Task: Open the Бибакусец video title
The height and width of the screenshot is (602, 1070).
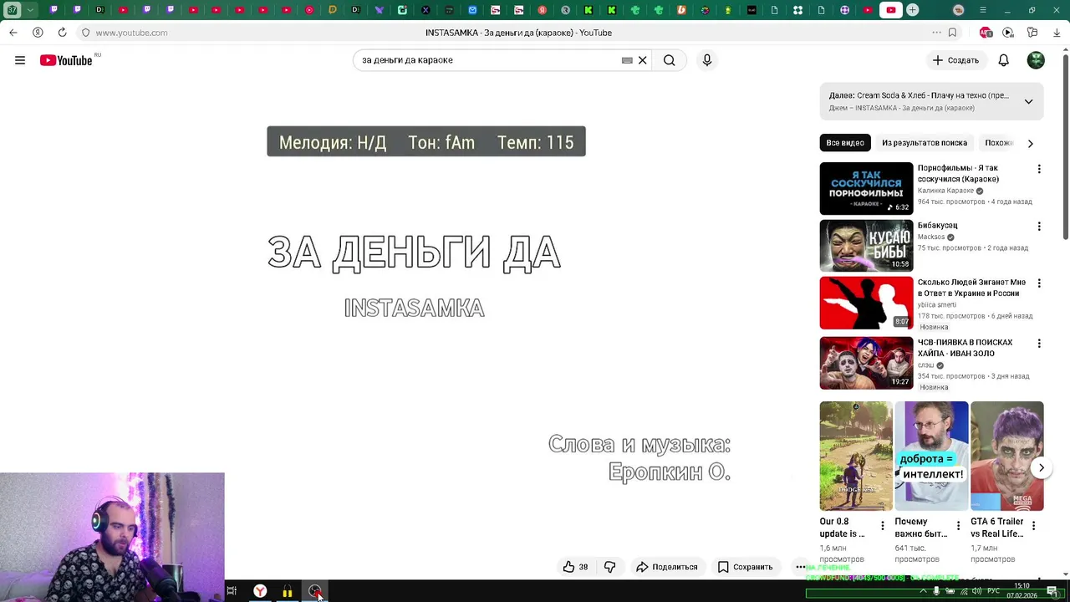Action: tap(938, 225)
